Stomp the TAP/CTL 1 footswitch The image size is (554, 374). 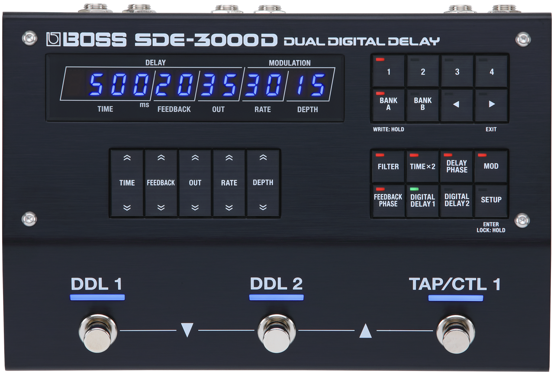click(x=455, y=333)
